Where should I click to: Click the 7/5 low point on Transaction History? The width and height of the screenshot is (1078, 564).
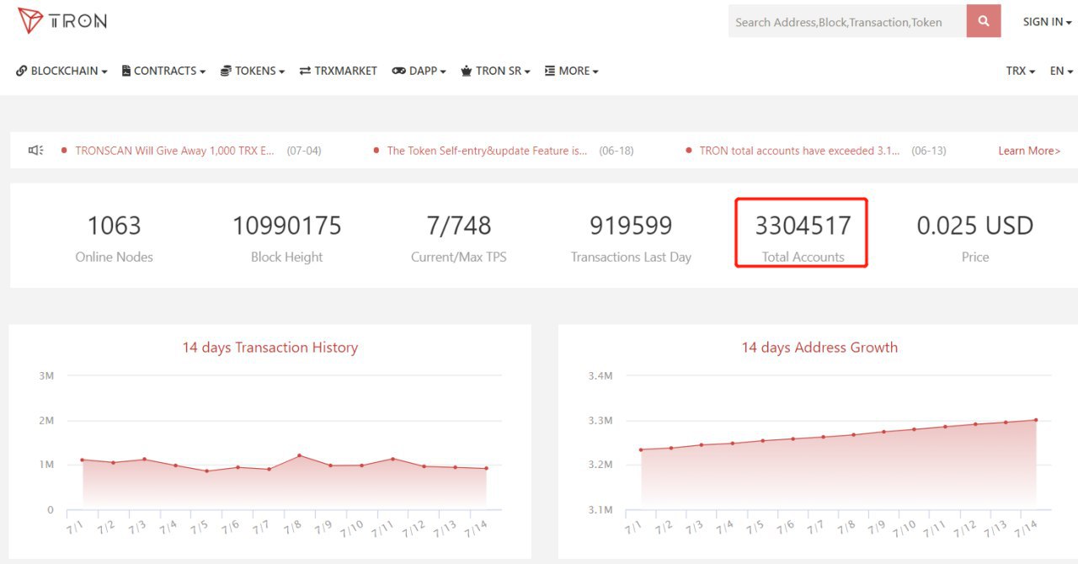tap(206, 471)
